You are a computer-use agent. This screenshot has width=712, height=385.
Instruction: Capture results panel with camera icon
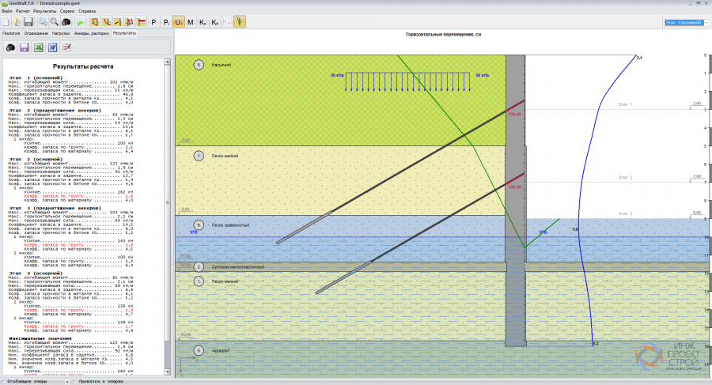point(10,47)
